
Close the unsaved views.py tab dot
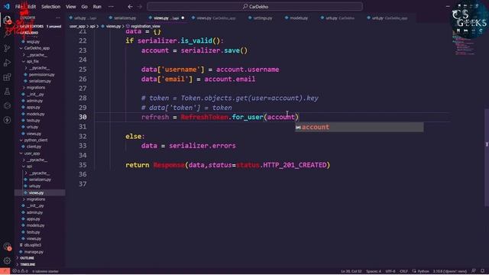[x=183, y=18]
